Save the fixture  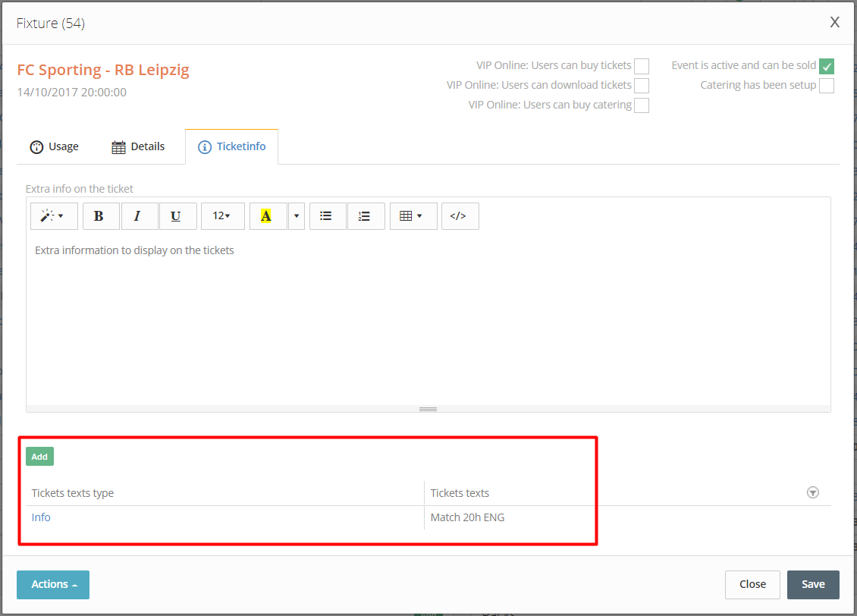(813, 584)
